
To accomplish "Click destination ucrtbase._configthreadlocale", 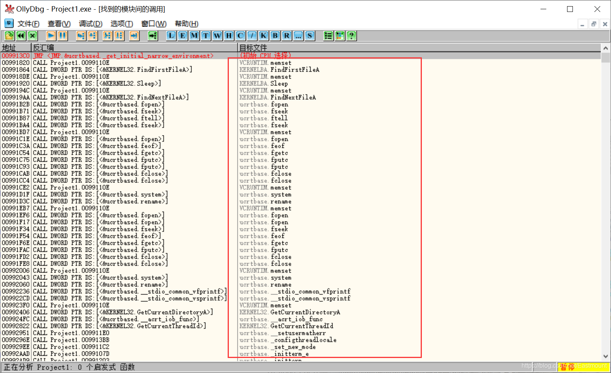I will (288, 340).
